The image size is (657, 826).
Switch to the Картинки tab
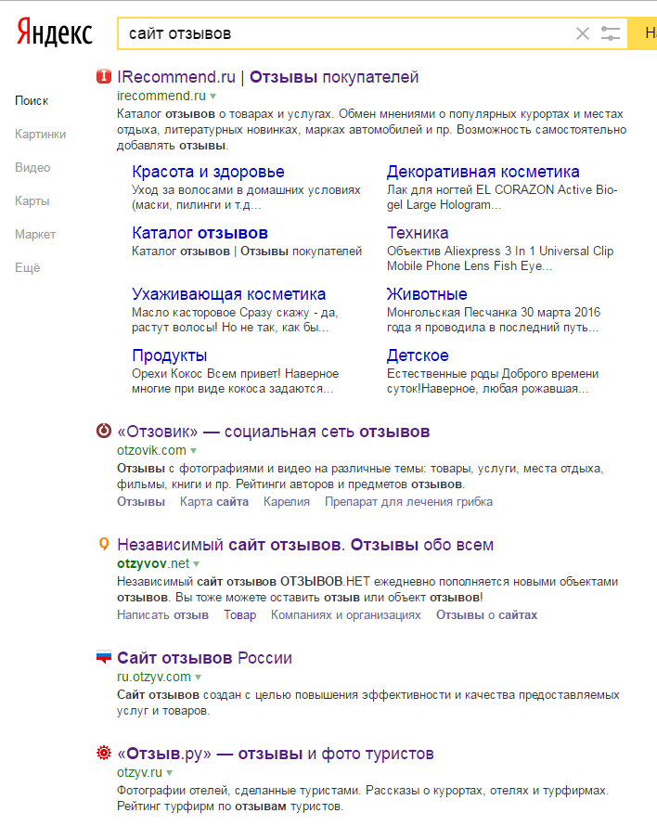[41, 135]
